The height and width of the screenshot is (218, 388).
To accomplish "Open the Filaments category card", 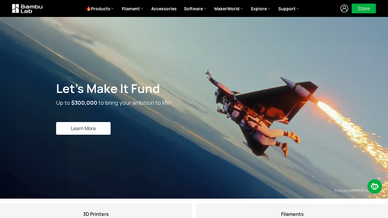I will (292, 211).
